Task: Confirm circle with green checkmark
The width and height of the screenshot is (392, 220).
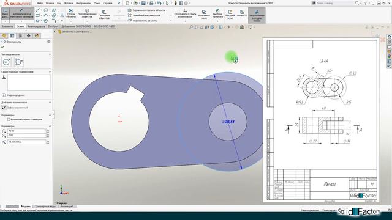Action: point(2,47)
